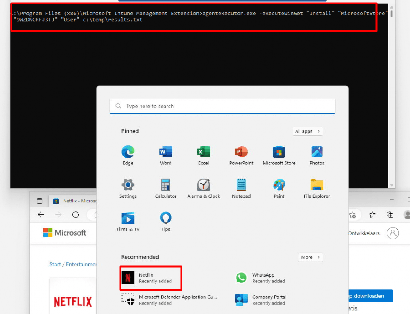
Task: Open Edge favorites list icon
Action: tap(372, 215)
